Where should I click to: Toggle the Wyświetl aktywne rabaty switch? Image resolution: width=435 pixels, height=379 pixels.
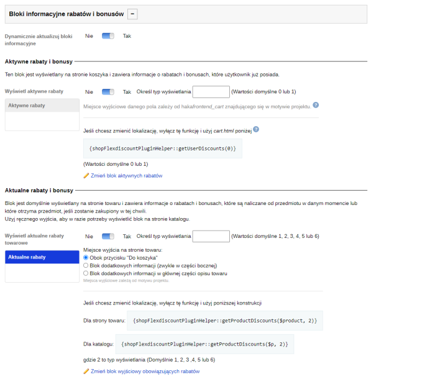point(108,92)
